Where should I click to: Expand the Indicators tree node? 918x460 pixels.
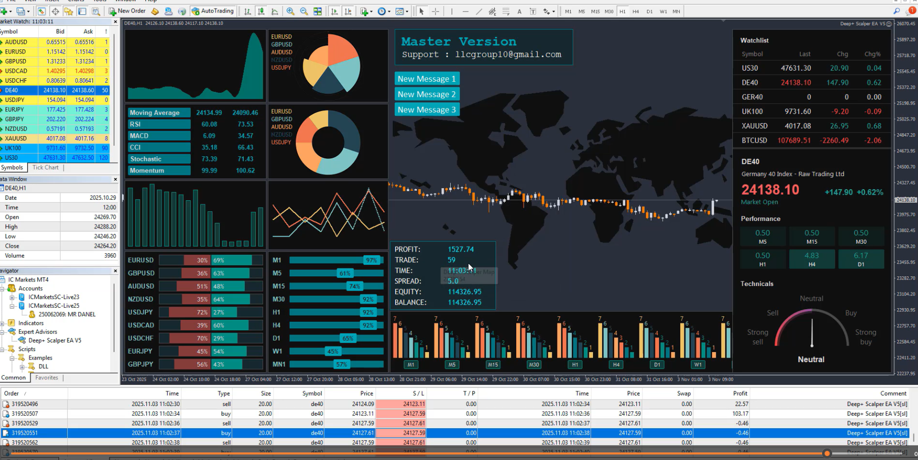(x=3, y=323)
